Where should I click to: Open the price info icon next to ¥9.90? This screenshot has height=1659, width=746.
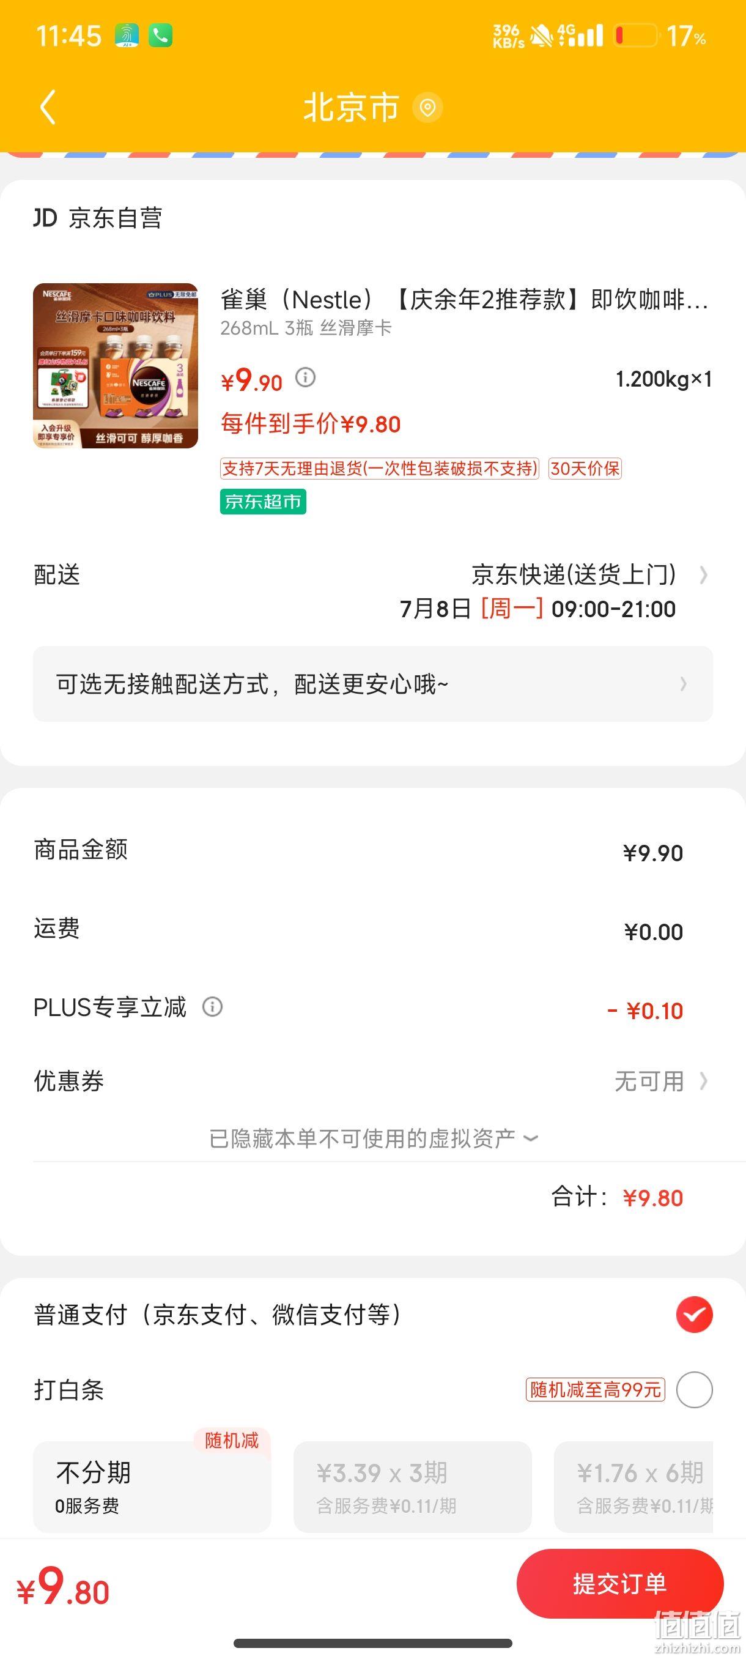pos(305,377)
